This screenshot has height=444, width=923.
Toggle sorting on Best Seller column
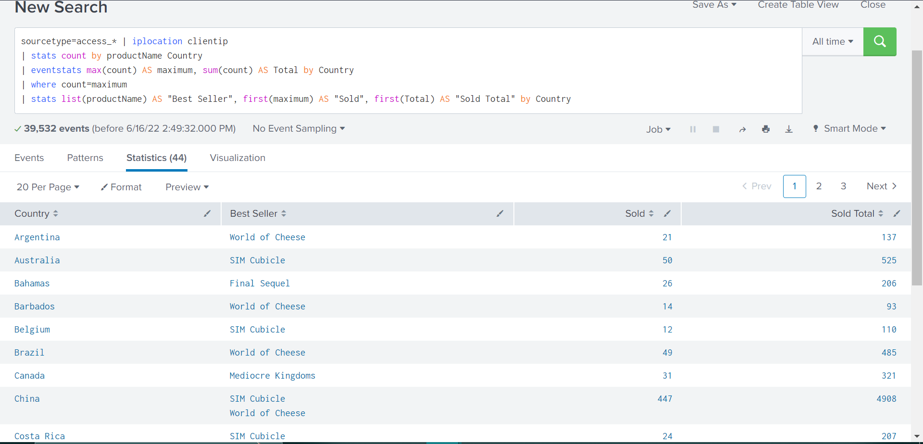(284, 213)
